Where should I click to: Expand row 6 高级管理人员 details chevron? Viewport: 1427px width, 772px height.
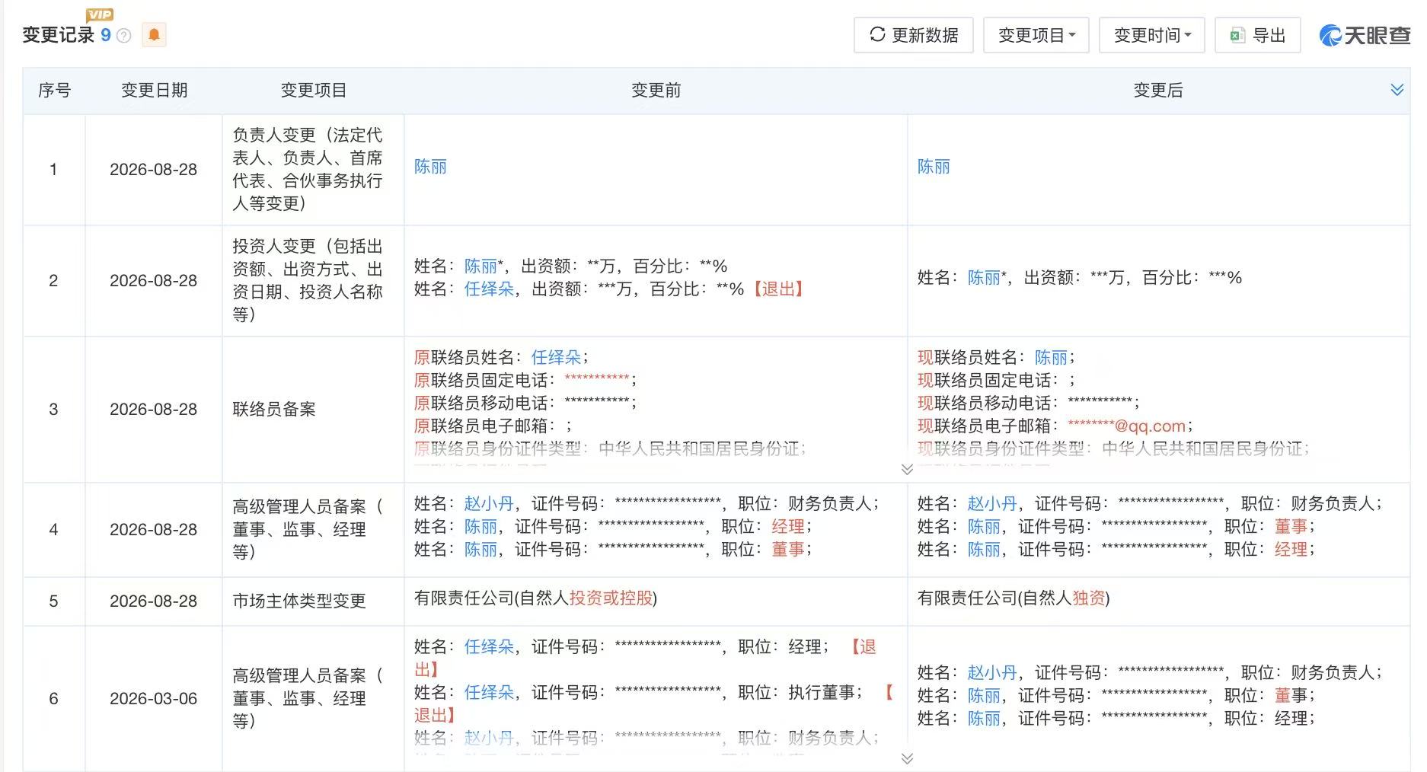click(906, 758)
